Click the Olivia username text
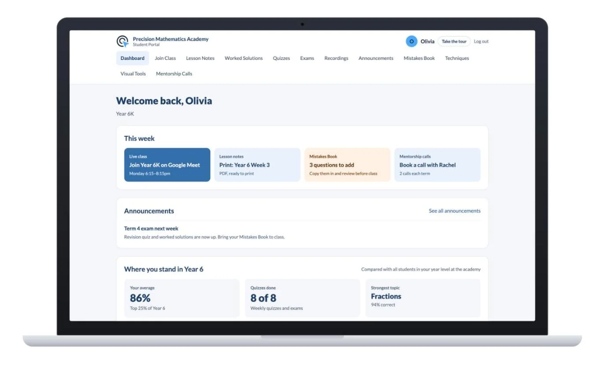 pyautogui.click(x=427, y=41)
